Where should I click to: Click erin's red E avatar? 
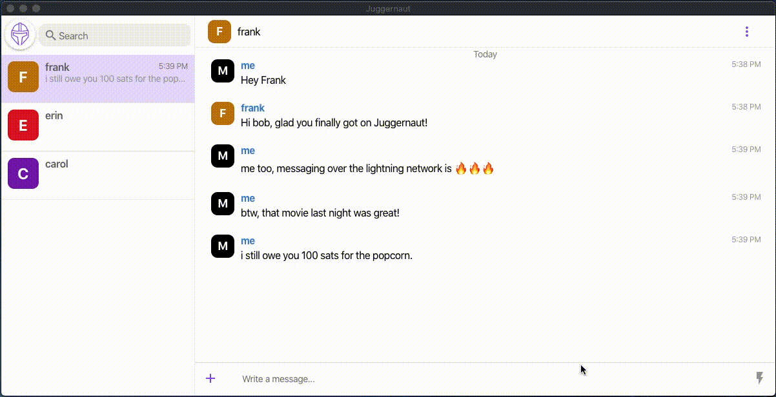click(x=23, y=125)
